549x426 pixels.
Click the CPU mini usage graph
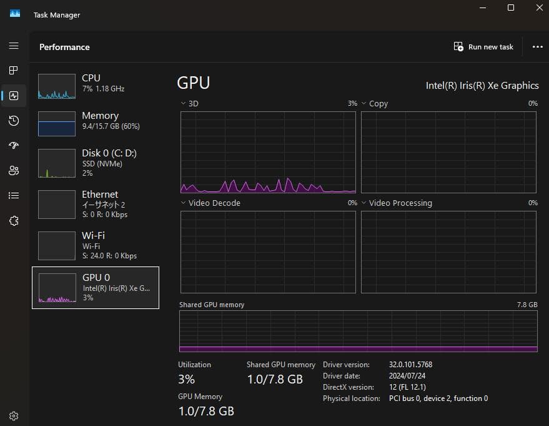pos(57,86)
